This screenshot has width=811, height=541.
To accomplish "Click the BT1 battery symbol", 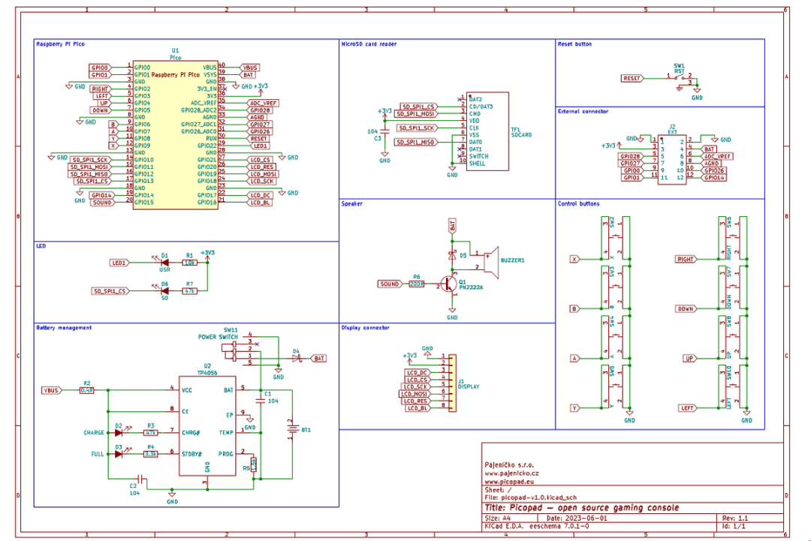I will click(292, 430).
